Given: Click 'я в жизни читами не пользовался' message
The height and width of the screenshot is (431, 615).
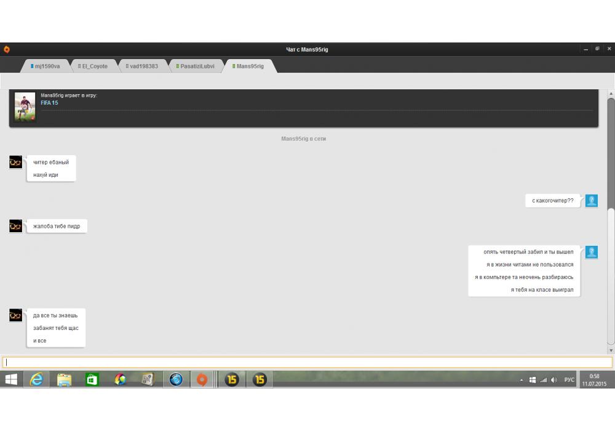Looking at the screenshot, I should tap(530, 265).
